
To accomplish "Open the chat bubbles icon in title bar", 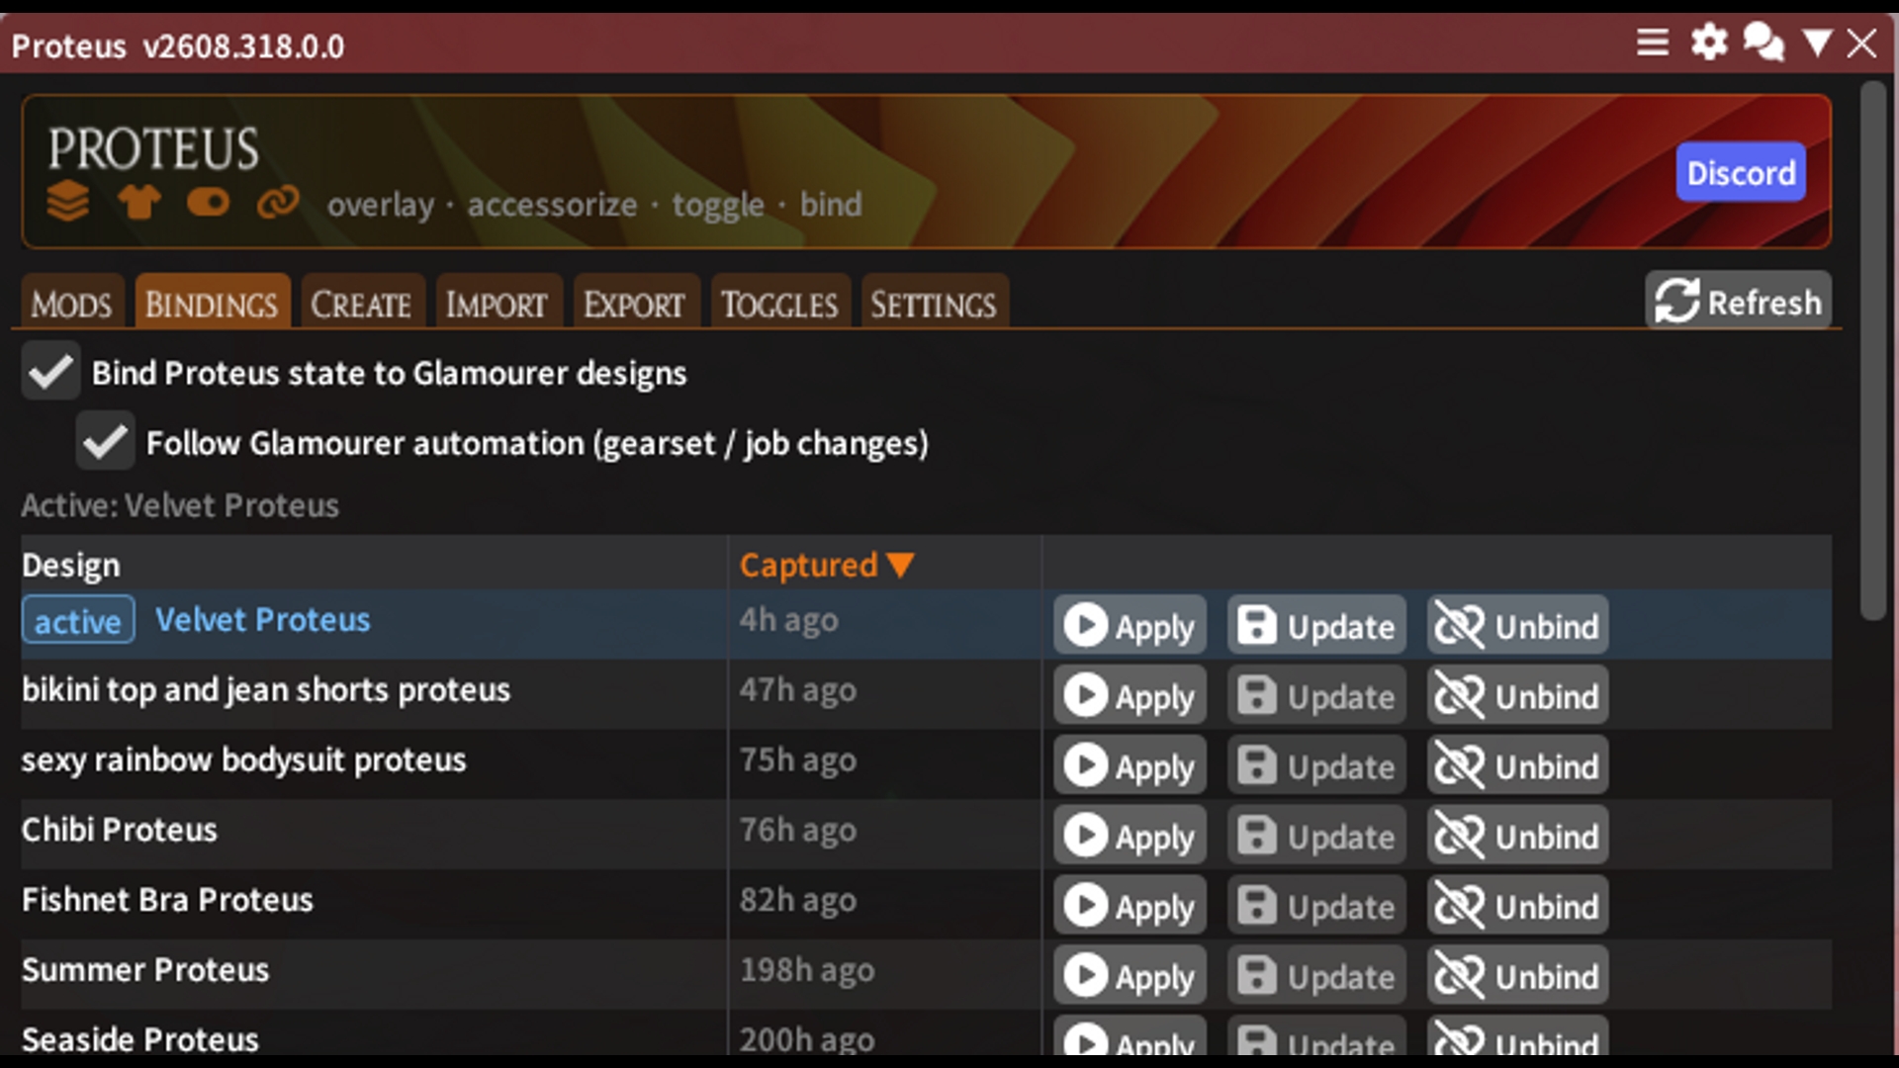I will coord(1763,43).
